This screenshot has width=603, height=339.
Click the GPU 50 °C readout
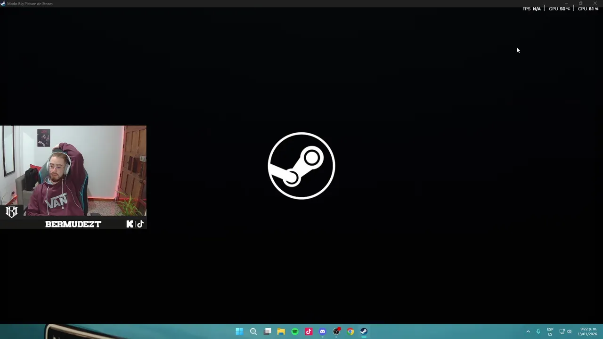click(560, 9)
